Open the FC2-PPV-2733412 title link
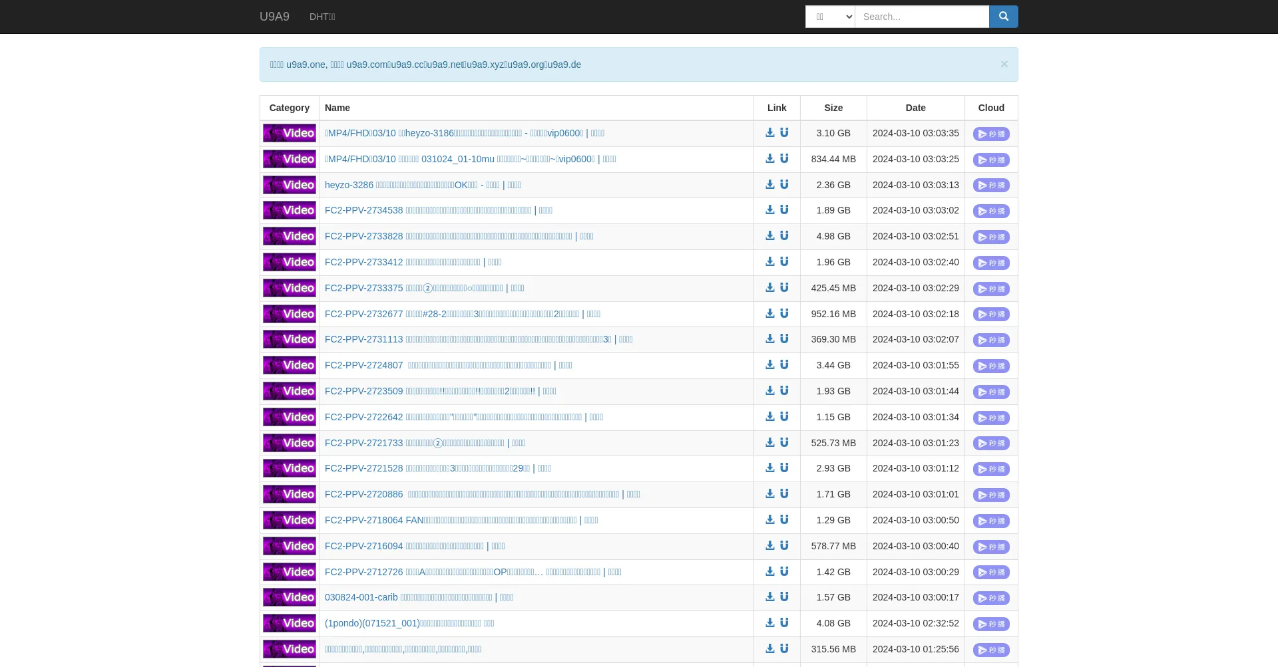This screenshot has width=1278, height=667. pos(413,262)
